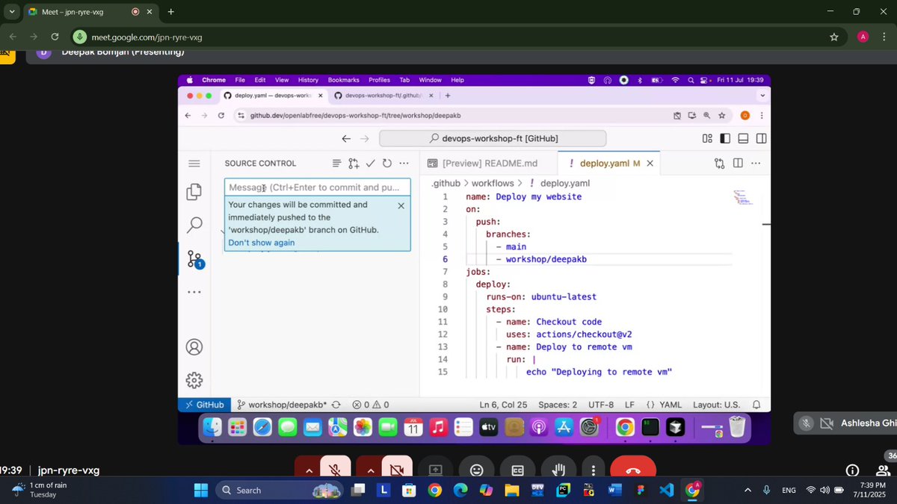897x504 pixels.
Task: Click the devops-workshop-ft [GitHub] search box
Action: tap(493, 139)
